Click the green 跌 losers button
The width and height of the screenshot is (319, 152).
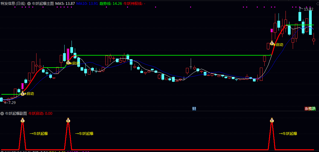tap(314, 109)
